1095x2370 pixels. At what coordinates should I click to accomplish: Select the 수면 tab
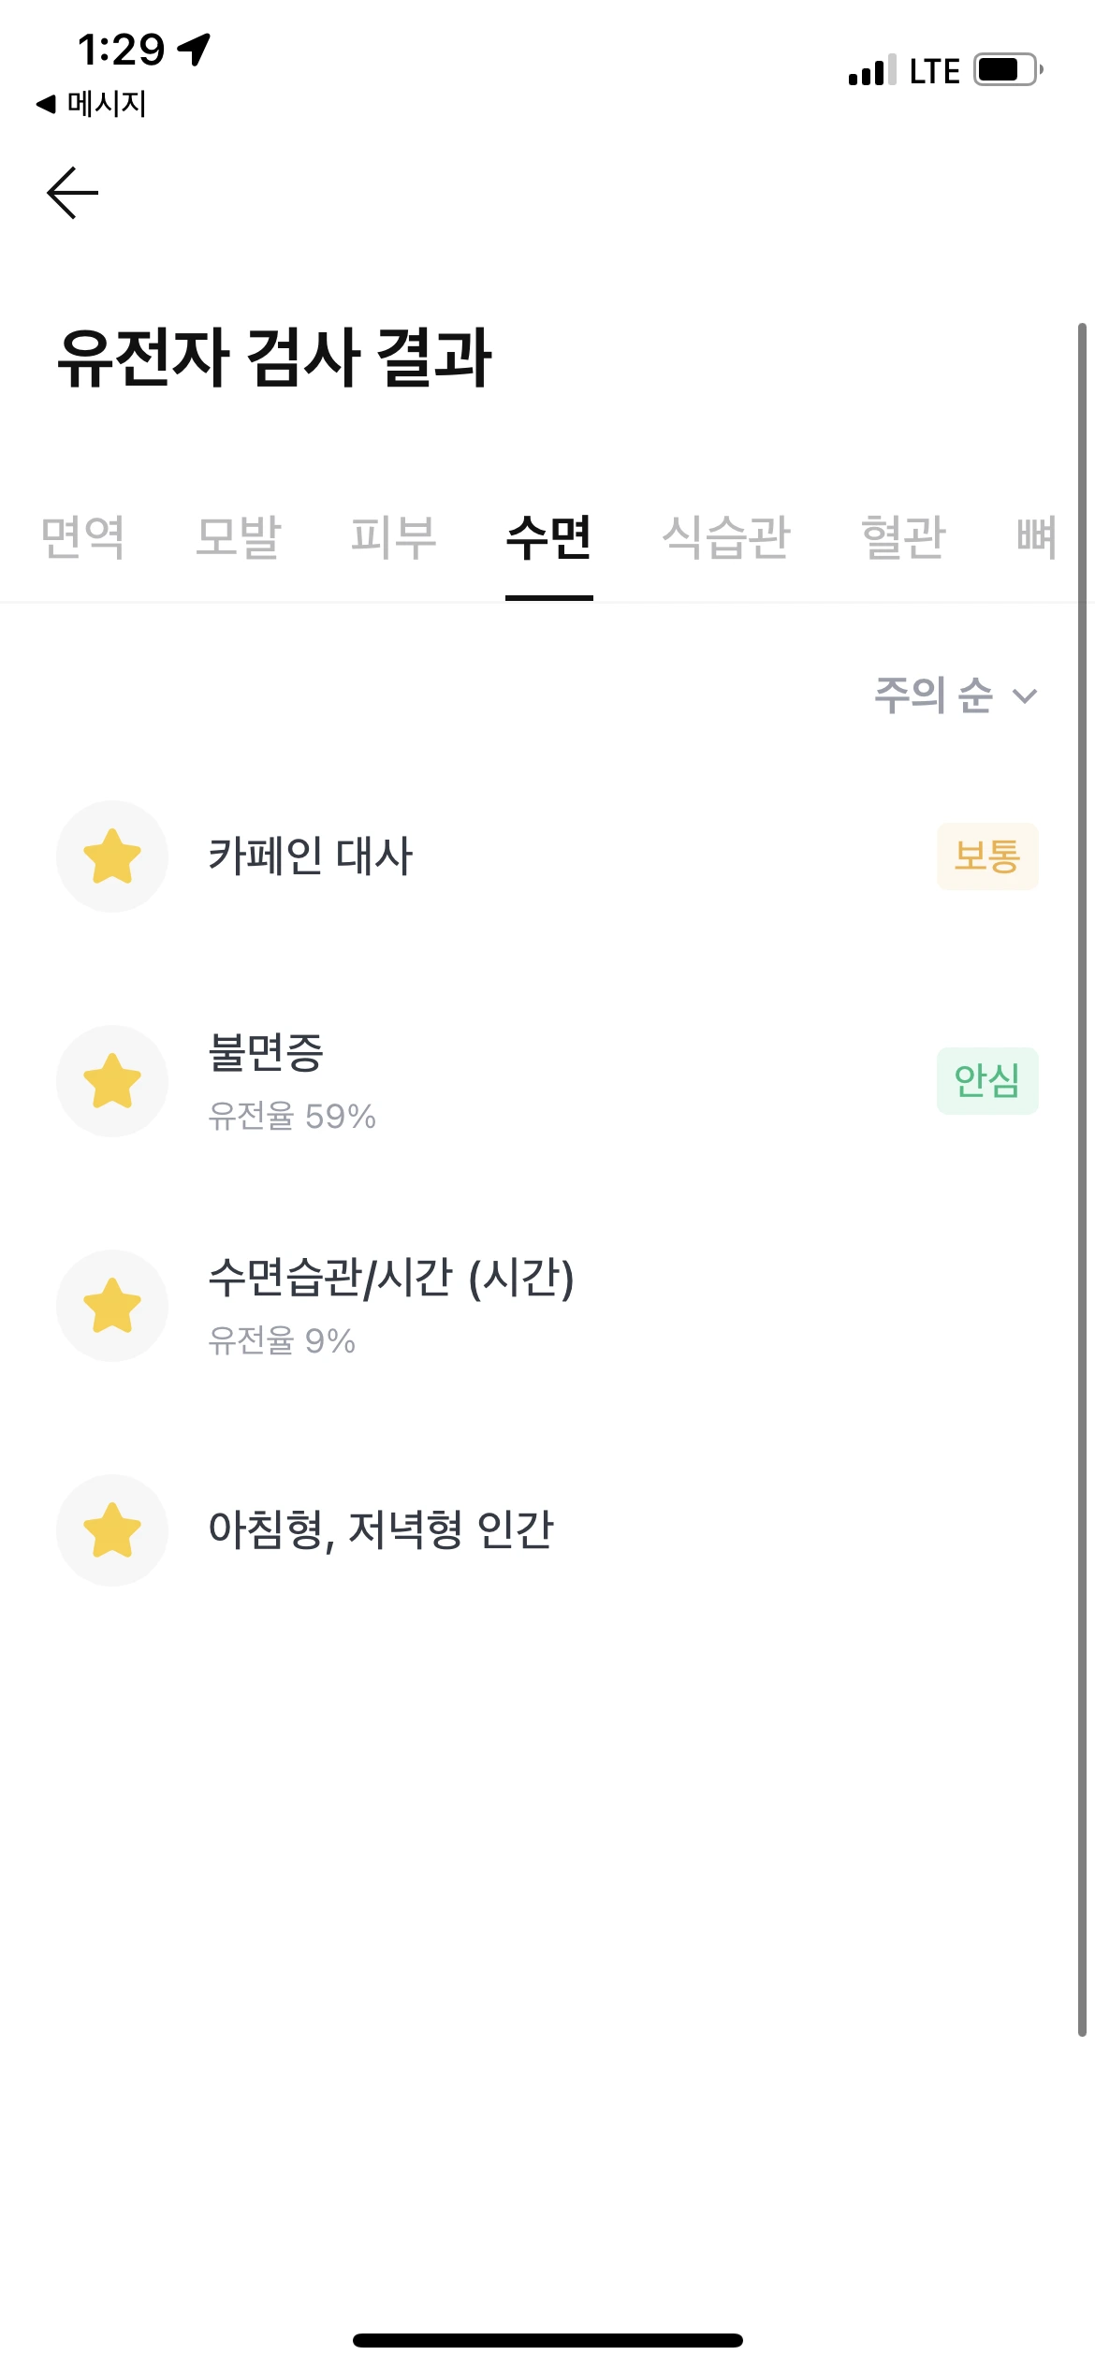[x=549, y=537]
